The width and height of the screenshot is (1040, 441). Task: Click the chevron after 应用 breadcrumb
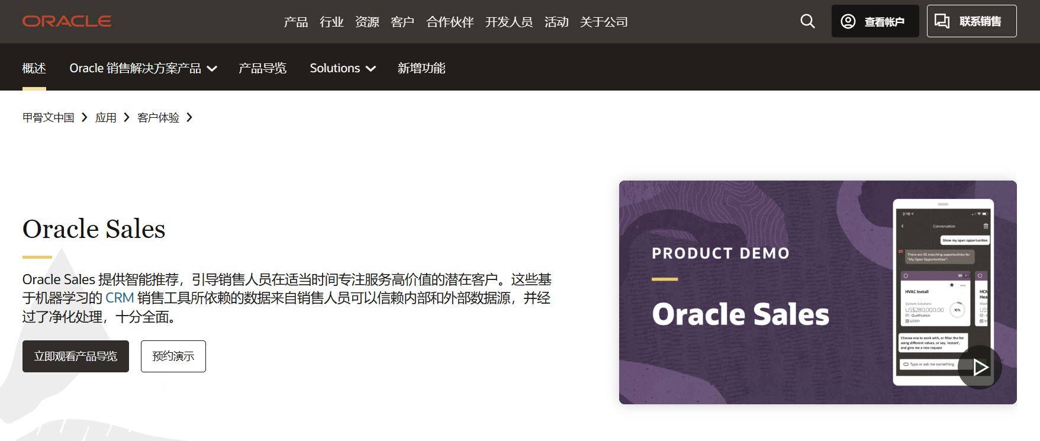(x=127, y=117)
